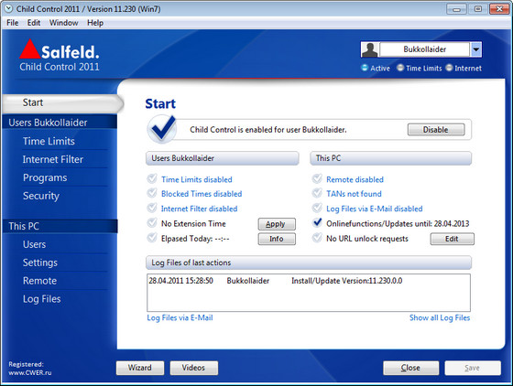Screen dimensions: 513x386
Task: Follow the TANs not found link
Action: coord(354,194)
